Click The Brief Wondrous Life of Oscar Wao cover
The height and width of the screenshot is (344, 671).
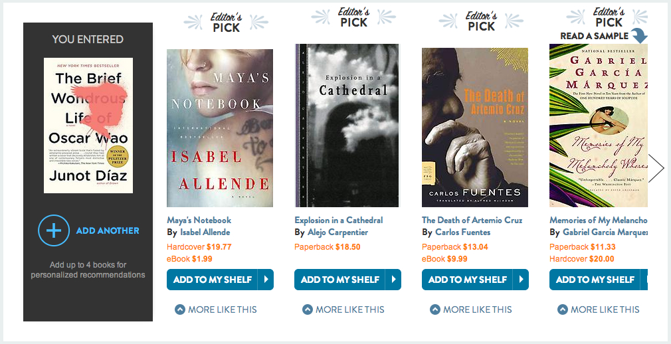(88, 126)
